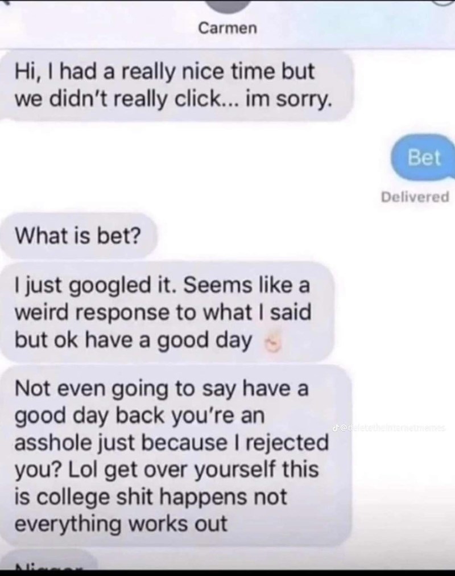
Task: Tap the TikTok logo in the watermark
Action: [x=335, y=428]
